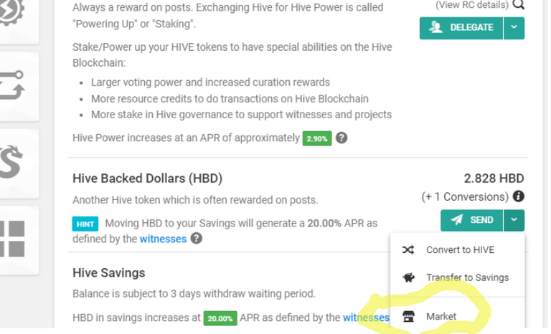Click the piggy bank Transfer to Savings icon
551x334 pixels.
(408, 277)
